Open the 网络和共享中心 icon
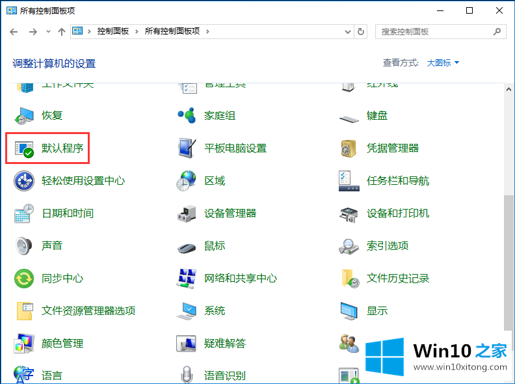The height and width of the screenshot is (384, 515). (187, 279)
